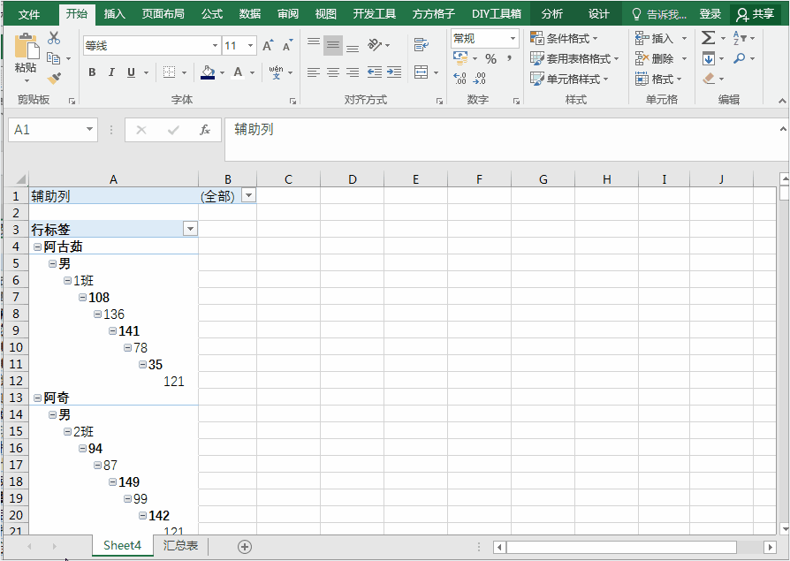Decrease font size with small A icon
790x561 pixels.
(x=288, y=45)
